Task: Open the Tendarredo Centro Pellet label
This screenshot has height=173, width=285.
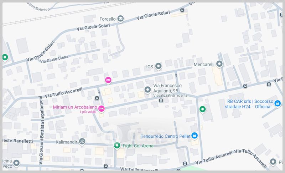Action: click(x=165, y=136)
